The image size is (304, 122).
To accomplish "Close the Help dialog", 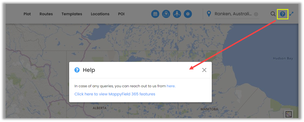I will [x=204, y=70].
